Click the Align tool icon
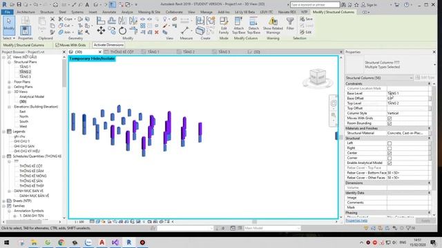Image resolution: width=442 pixels, height=248 pixels. [x=101, y=20]
